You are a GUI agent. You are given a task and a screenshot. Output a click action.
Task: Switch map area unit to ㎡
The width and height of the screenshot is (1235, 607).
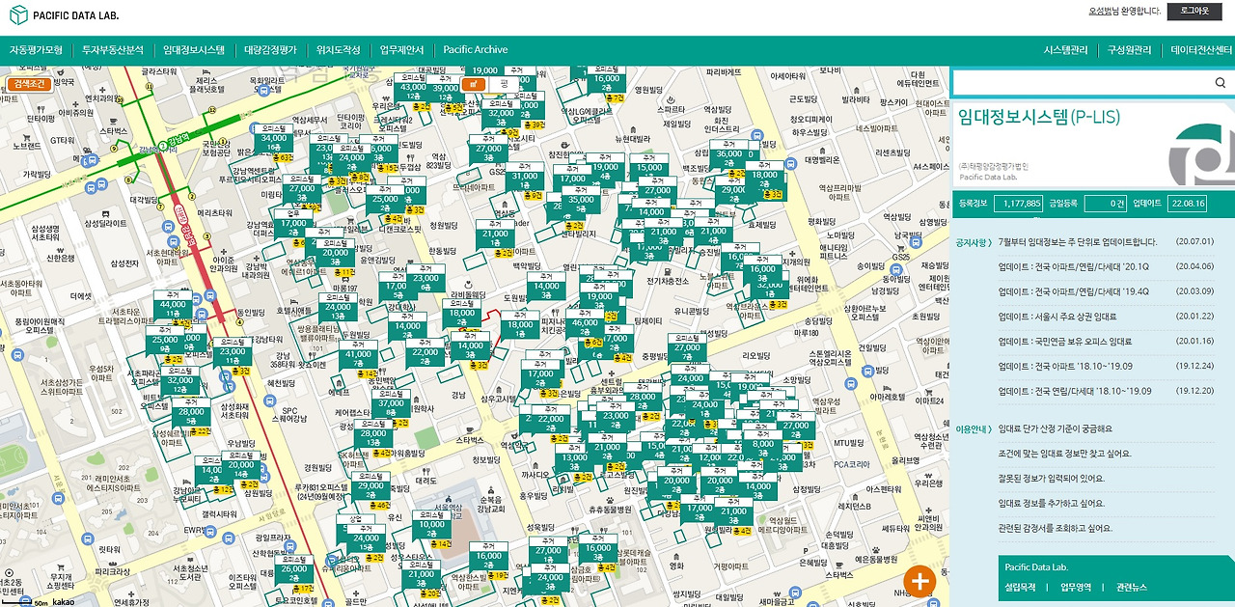click(475, 84)
